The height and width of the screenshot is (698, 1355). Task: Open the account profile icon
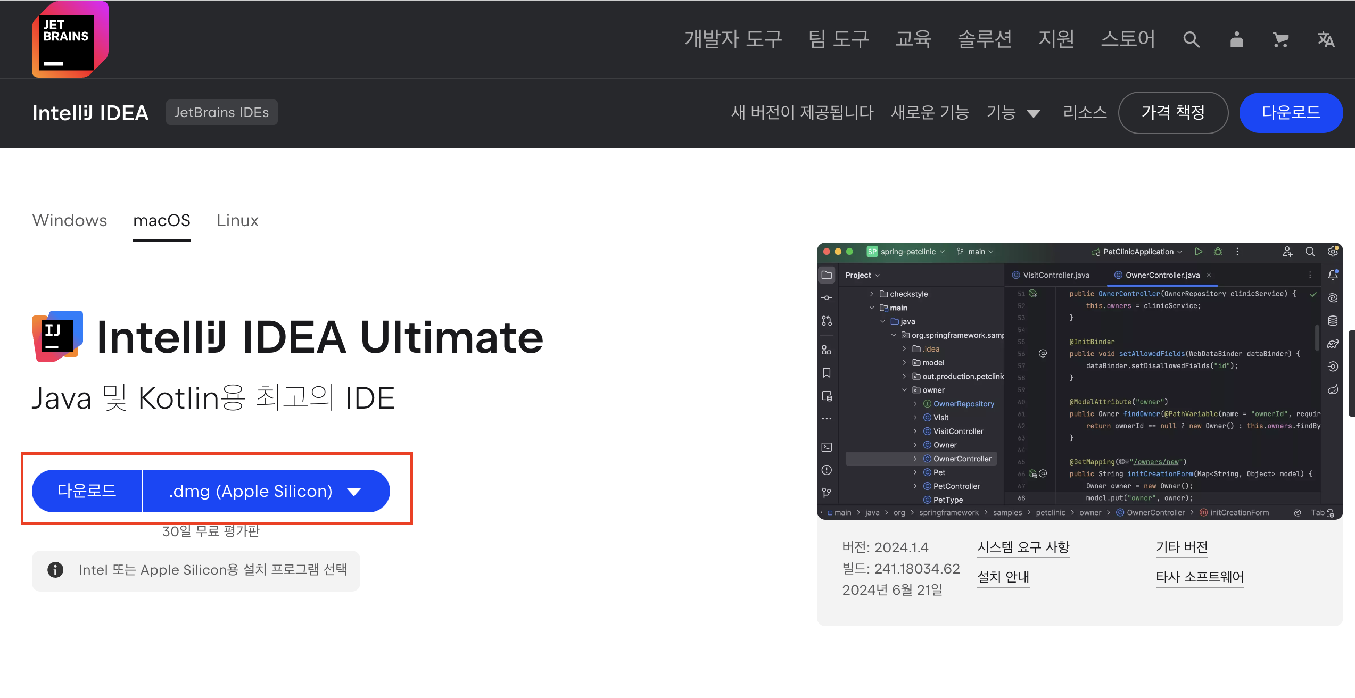1236,39
